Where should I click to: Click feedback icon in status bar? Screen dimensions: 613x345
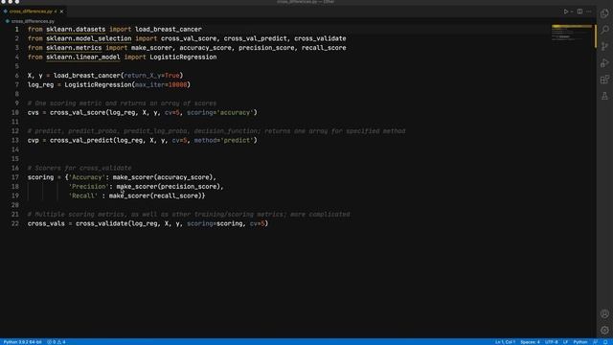[596, 342]
